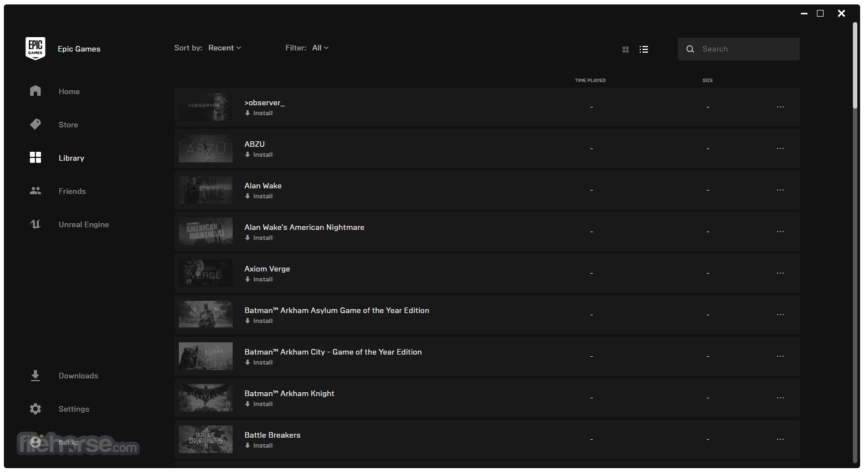Install >observer_
The width and height of the screenshot is (864, 472).
[x=259, y=113]
